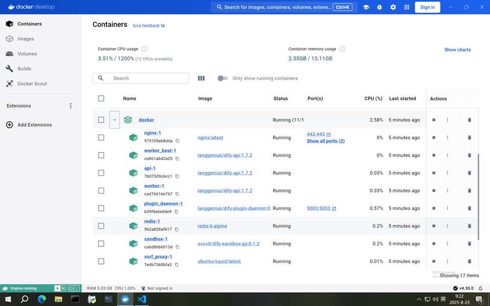Stop the ssrf_proxy-1 container
The image size is (490, 306).
434,261
